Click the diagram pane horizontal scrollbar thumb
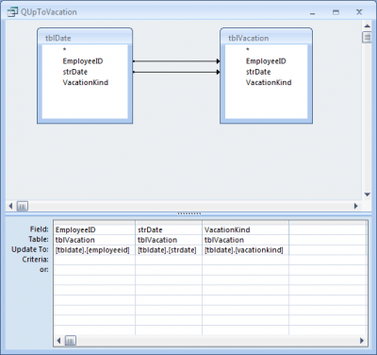The width and height of the screenshot is (377, 355). pyautogui.click(x=22, y=206)
